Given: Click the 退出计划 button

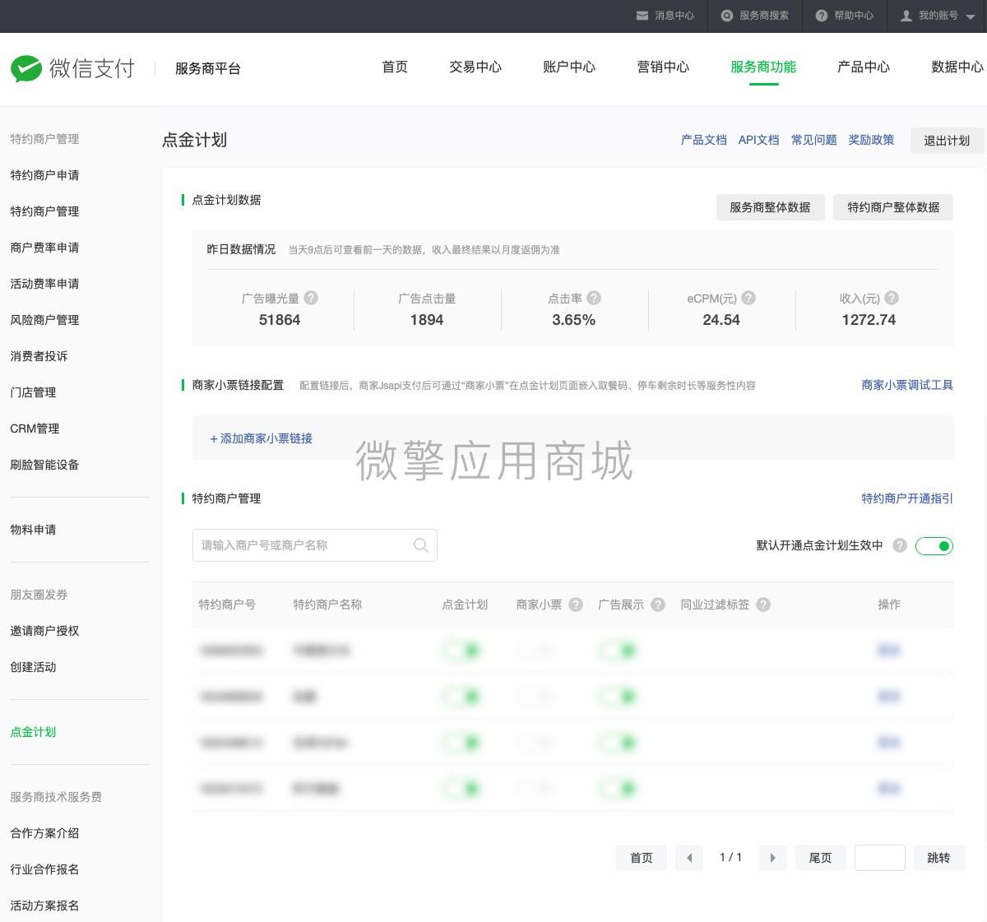Looking at the screenshot, I should 947,140.
